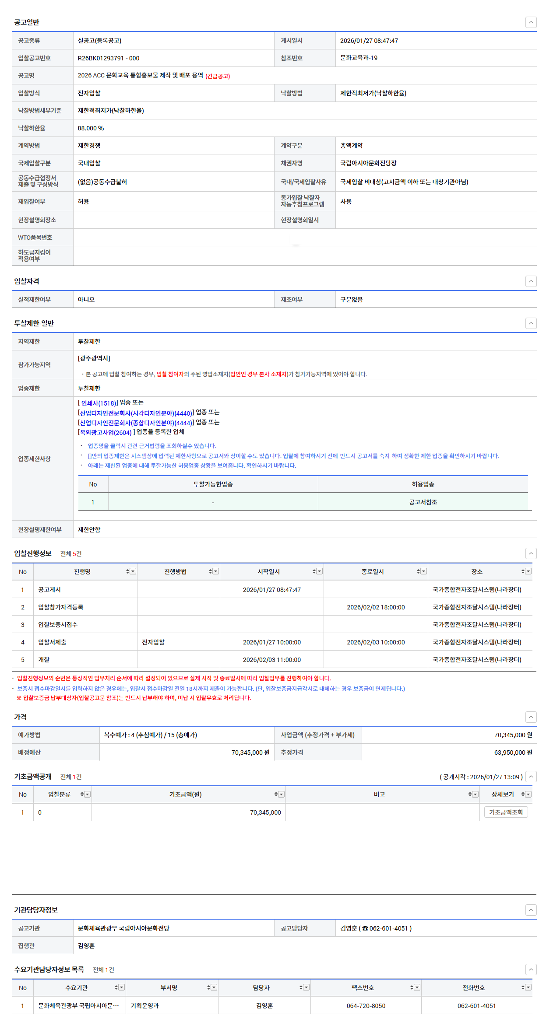Sort the 기초금액(원) column
The height and width of the screenshot is (1029, 546).
(x=276, y=794)
